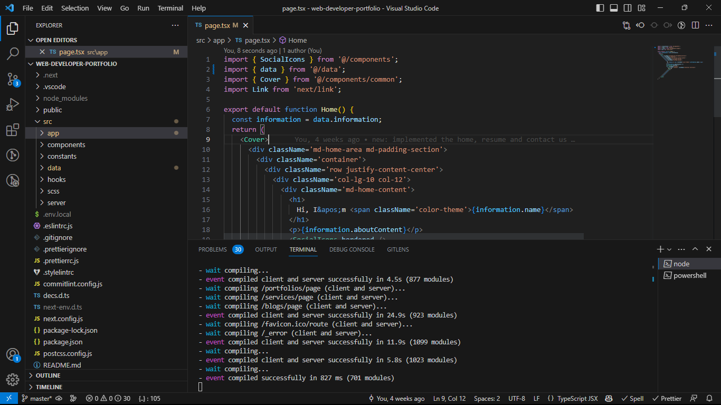The width and height of the screenshot is (721, 405).
Task: Close the bottom panel
Action: pos(709,249)
